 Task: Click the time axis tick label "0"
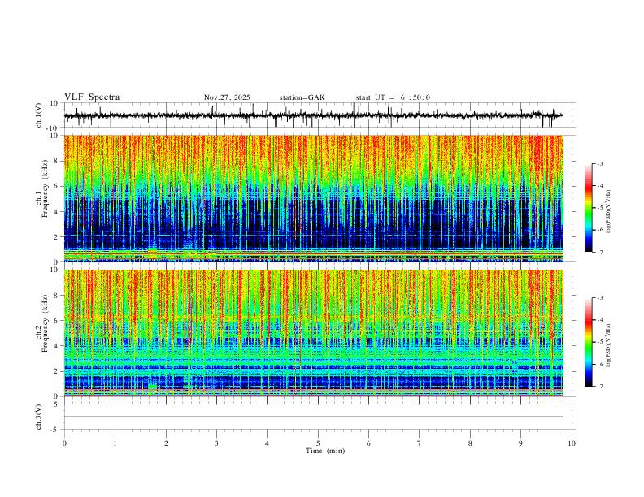[64, 443]
